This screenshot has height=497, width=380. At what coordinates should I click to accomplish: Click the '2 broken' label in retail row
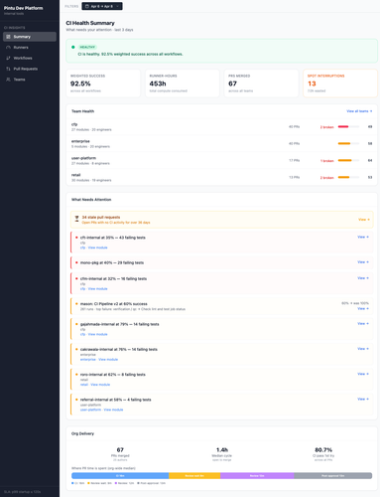[326, 178]
